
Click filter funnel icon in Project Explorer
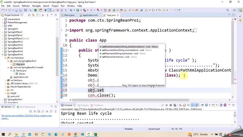[37, 15]
